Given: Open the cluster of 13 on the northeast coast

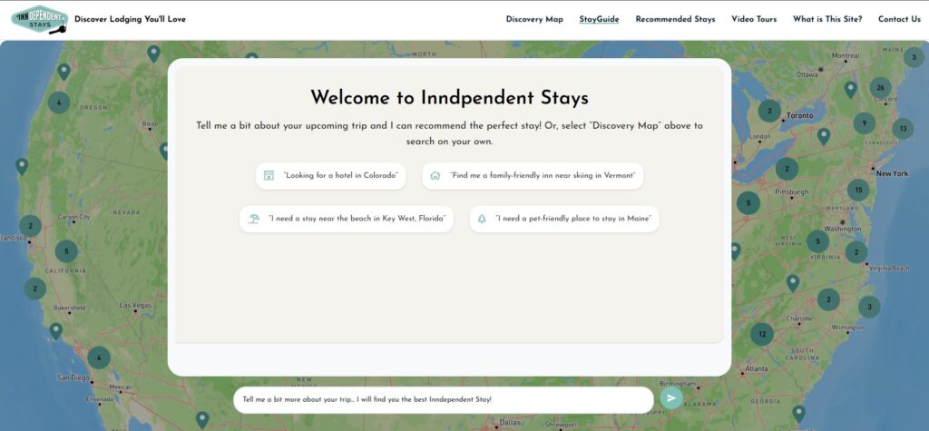Looking at the screenshot, I should coord(903,129).
